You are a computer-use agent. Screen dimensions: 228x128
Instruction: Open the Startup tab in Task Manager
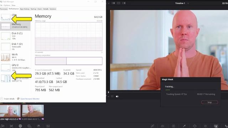point(33,9)
